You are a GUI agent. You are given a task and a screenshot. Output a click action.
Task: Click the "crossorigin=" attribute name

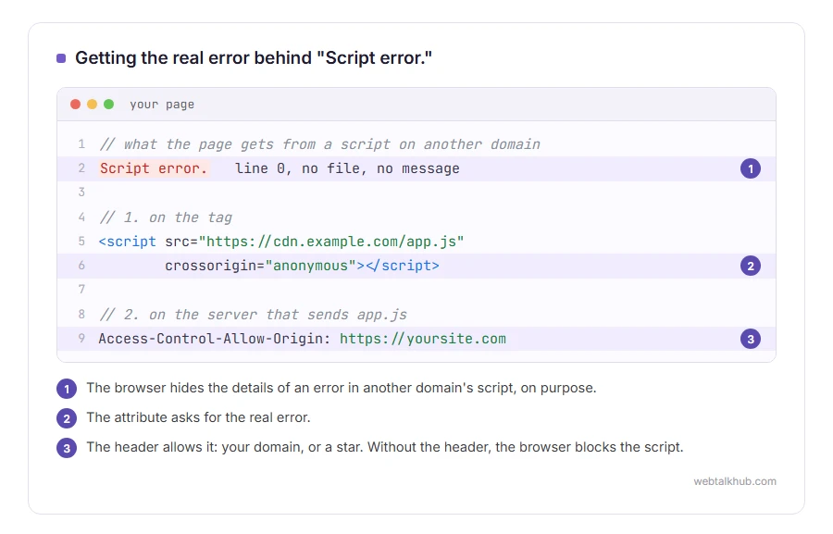tap(215, 266)
